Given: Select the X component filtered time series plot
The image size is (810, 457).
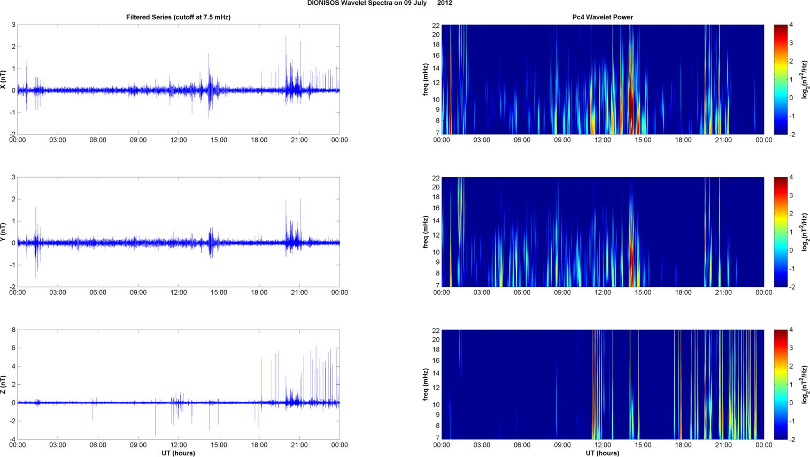Looking at the screenshot, I should point(179,80).
